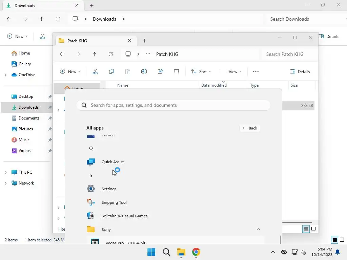The height and width of the screenshot is (260, 347).
Task: Switch Patch KHG to details view layout
Action: click(x=306, y=229)
